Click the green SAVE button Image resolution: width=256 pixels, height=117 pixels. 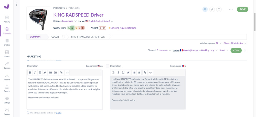click(242, 9)
